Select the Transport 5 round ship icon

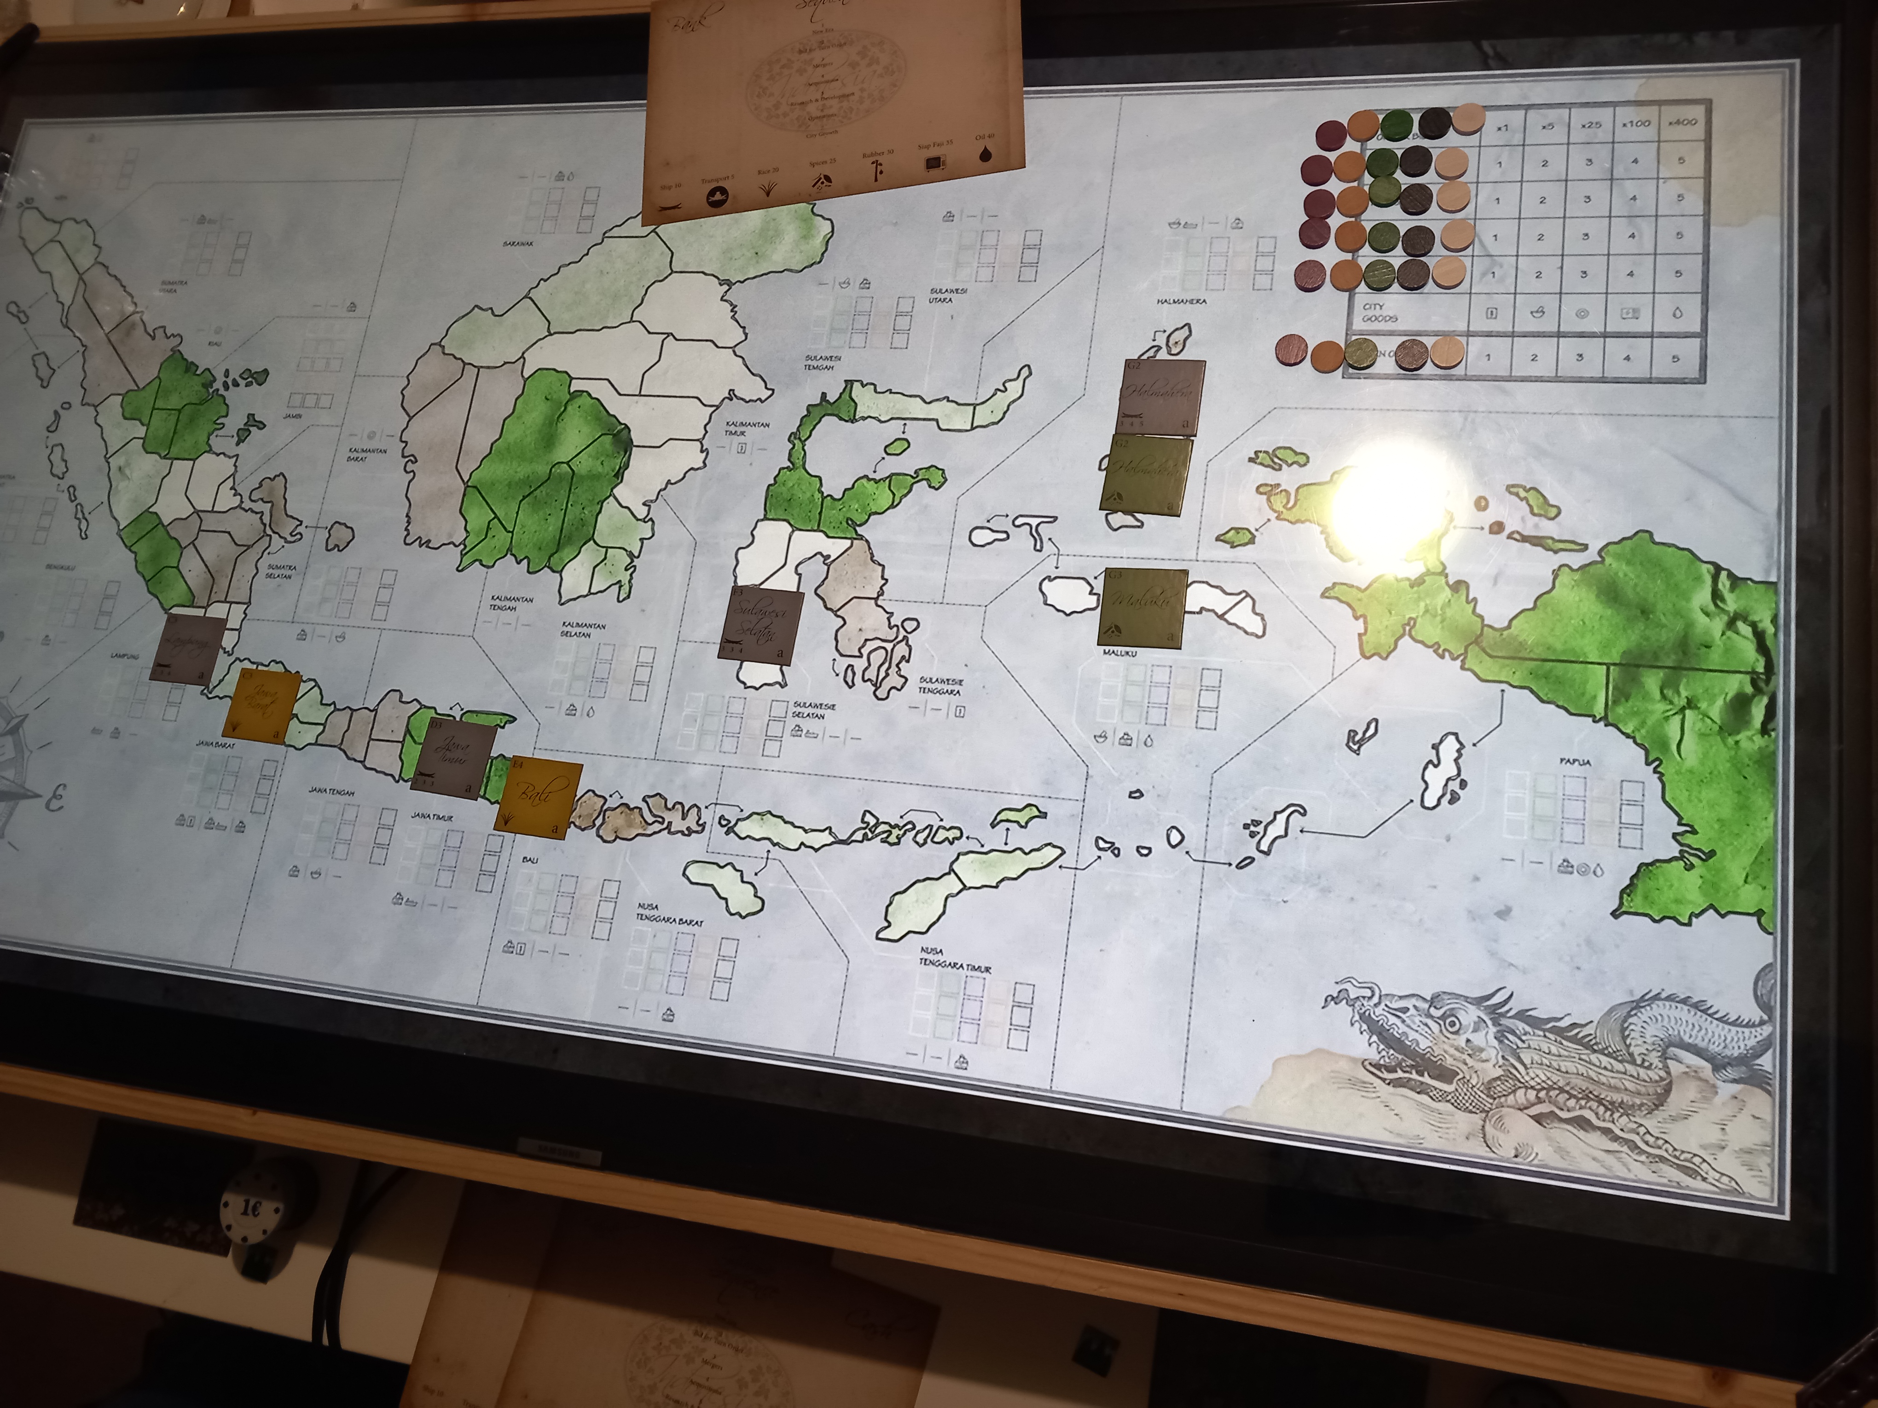pos(718,197)
